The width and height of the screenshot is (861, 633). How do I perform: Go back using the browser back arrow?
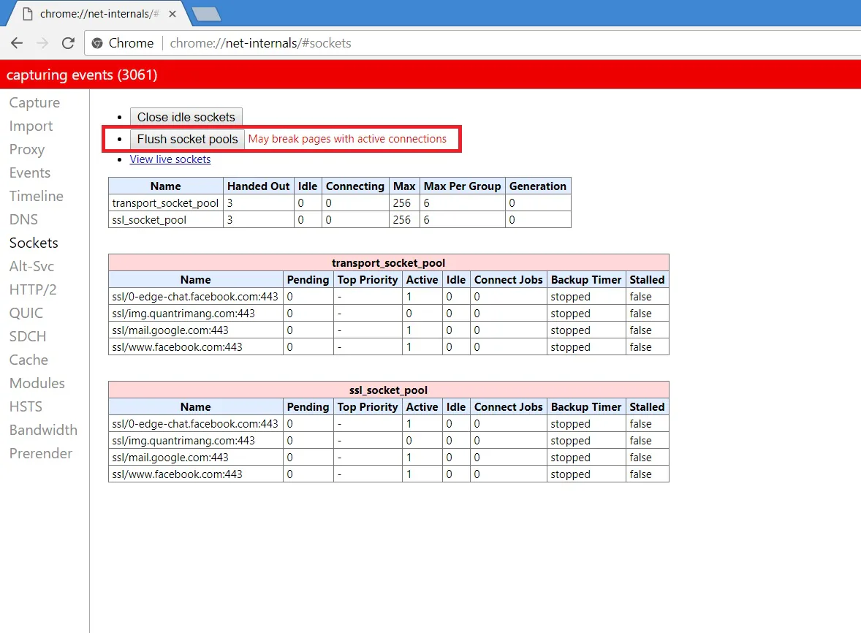point(17,43)
